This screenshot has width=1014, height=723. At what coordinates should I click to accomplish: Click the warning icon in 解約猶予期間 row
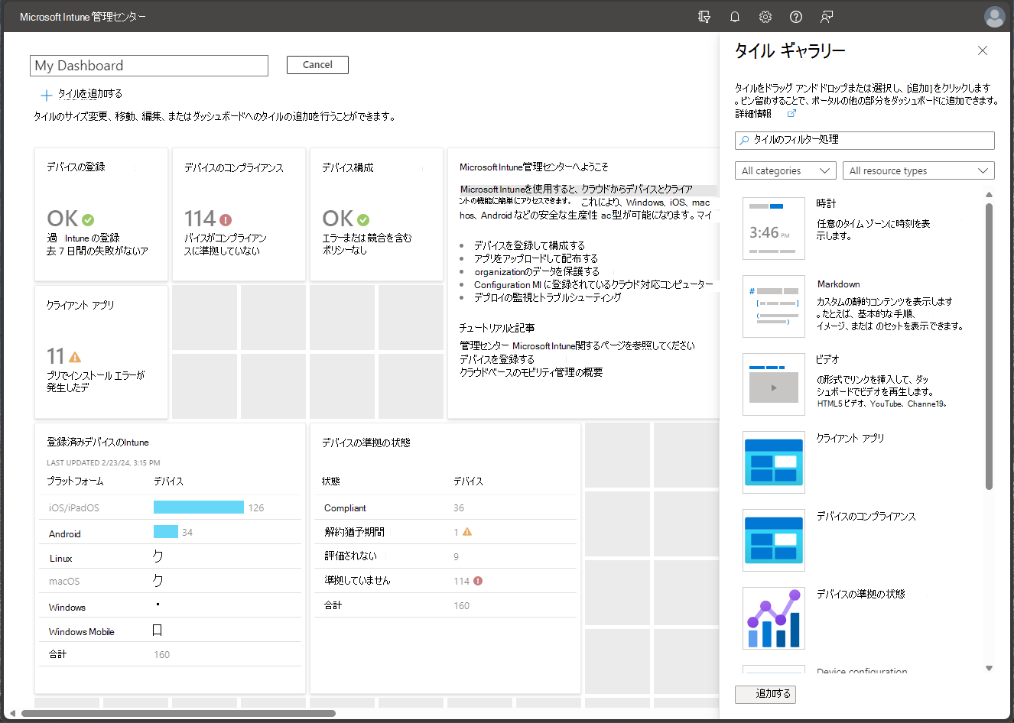click(x=467, y=532)
